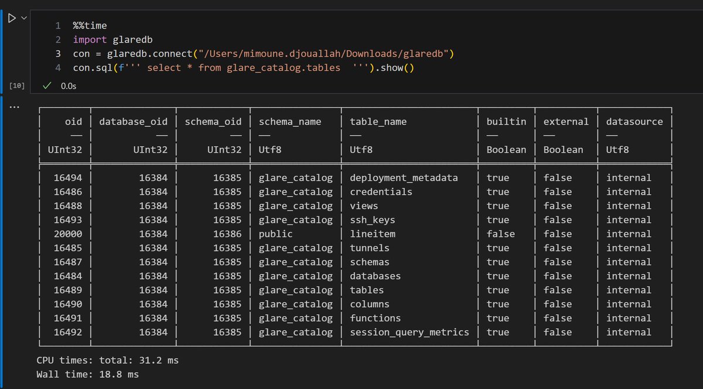Click the credentials table name

tap(381, 192)
